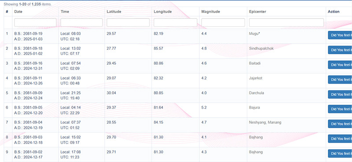Click the Latitude filter input

tap(128, 22)
